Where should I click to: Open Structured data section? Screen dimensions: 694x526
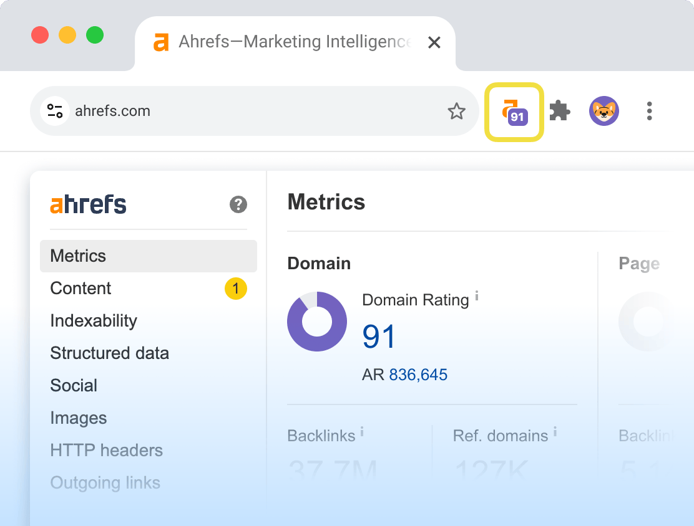tap(109, 353)
